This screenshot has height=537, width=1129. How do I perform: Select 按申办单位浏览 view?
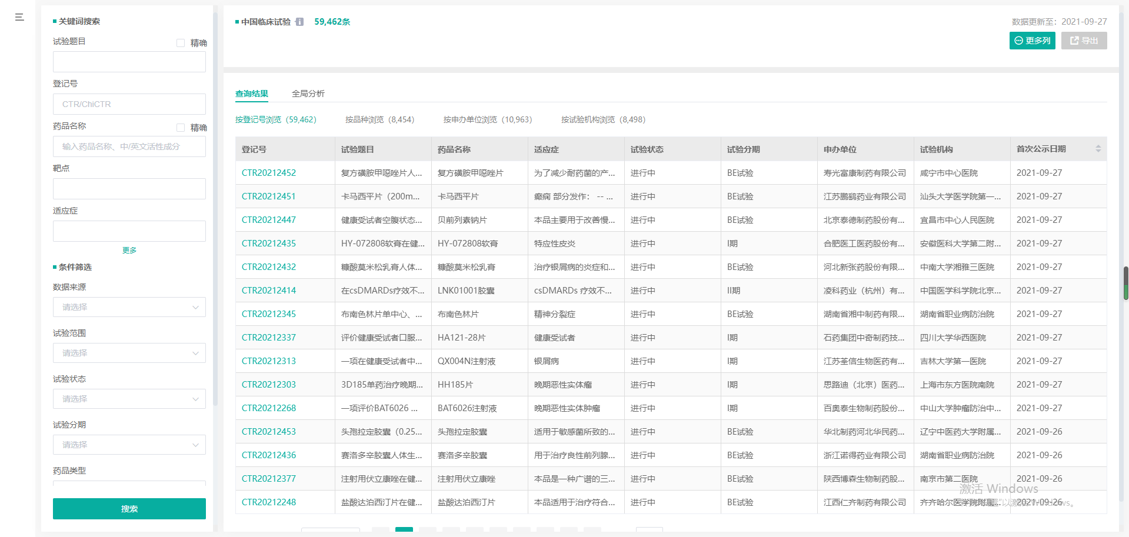coord(488,119)
